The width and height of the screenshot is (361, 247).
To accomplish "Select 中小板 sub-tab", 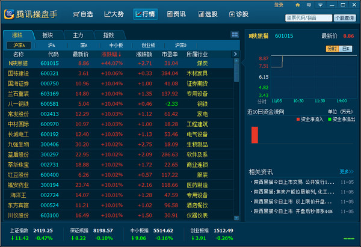I will tap(116, 45).
